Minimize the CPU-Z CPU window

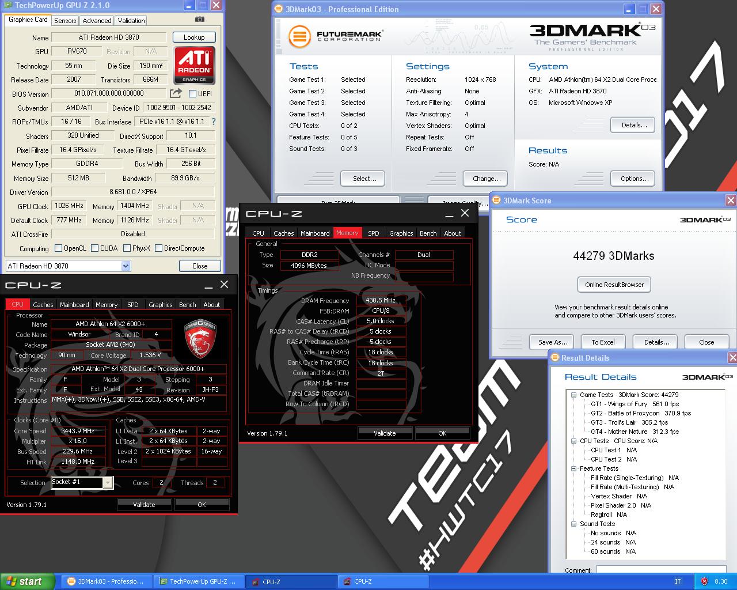tap(208, 285)
